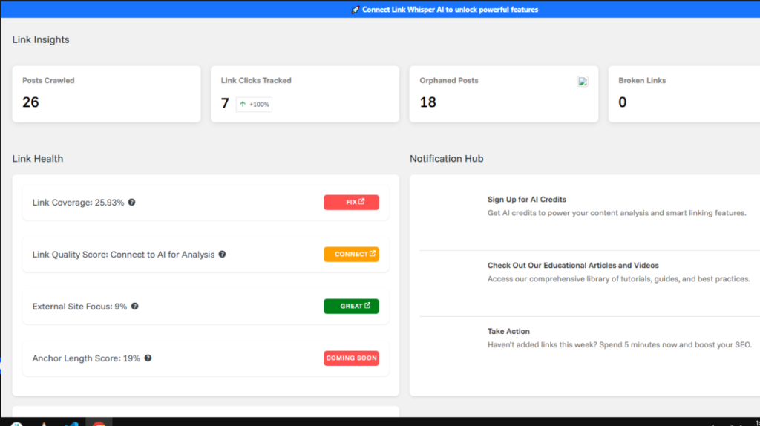760x426 pixels.
Task: Click the +100% change badge
Action: pos(254,104)
